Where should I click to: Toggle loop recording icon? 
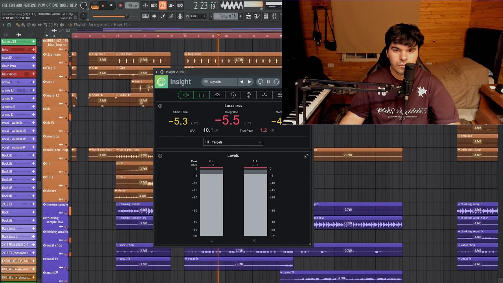coord(180,6)
